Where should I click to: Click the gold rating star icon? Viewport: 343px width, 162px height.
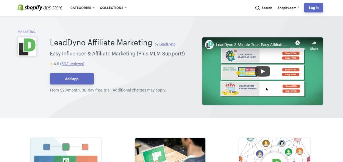click(51, 64)
